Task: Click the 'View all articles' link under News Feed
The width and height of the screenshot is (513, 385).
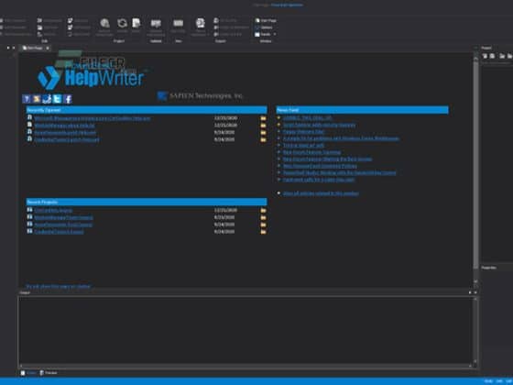Action: point(321,193)
